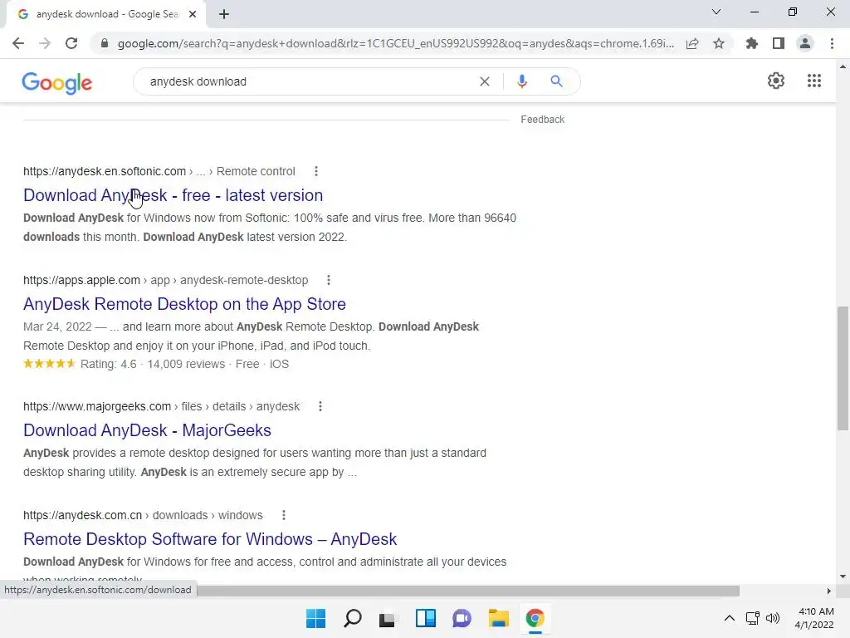The width and height of the screenshot is (850, 638).
Task: Toggle the Chrome side panel
Action: click(779, 43)
